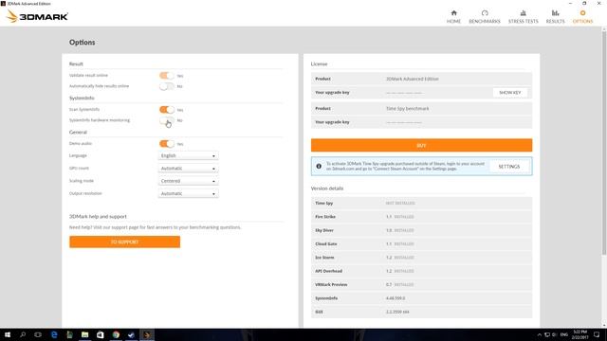Click the Sky Diver version row
Viewport: 607px width, 341px height.
[x=421, y=230]
